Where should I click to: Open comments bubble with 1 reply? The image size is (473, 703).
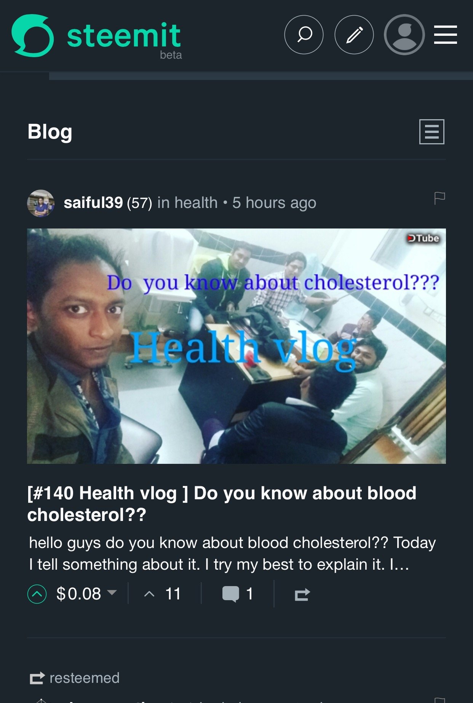coord(238,594)
